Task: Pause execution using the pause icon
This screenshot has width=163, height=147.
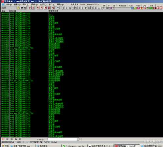Action: click(x=33, y=8)
